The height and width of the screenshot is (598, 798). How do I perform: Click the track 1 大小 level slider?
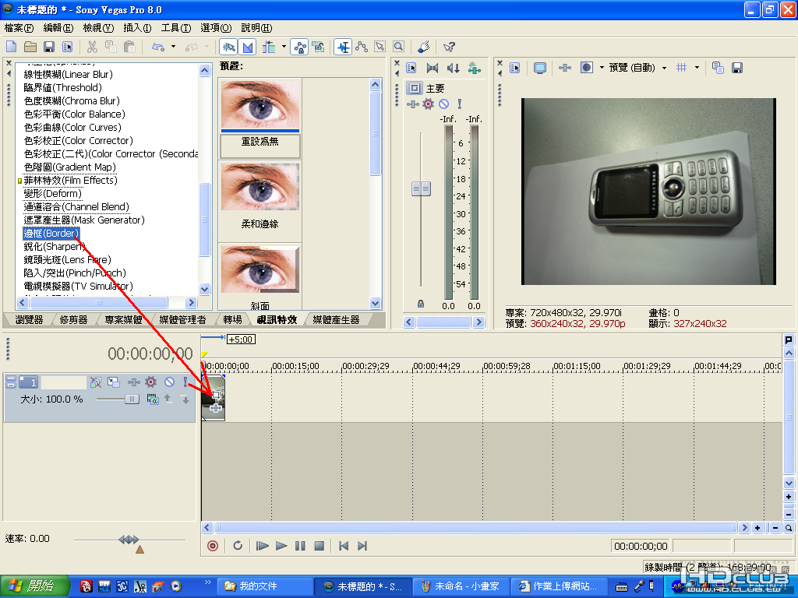coord(131,399)
